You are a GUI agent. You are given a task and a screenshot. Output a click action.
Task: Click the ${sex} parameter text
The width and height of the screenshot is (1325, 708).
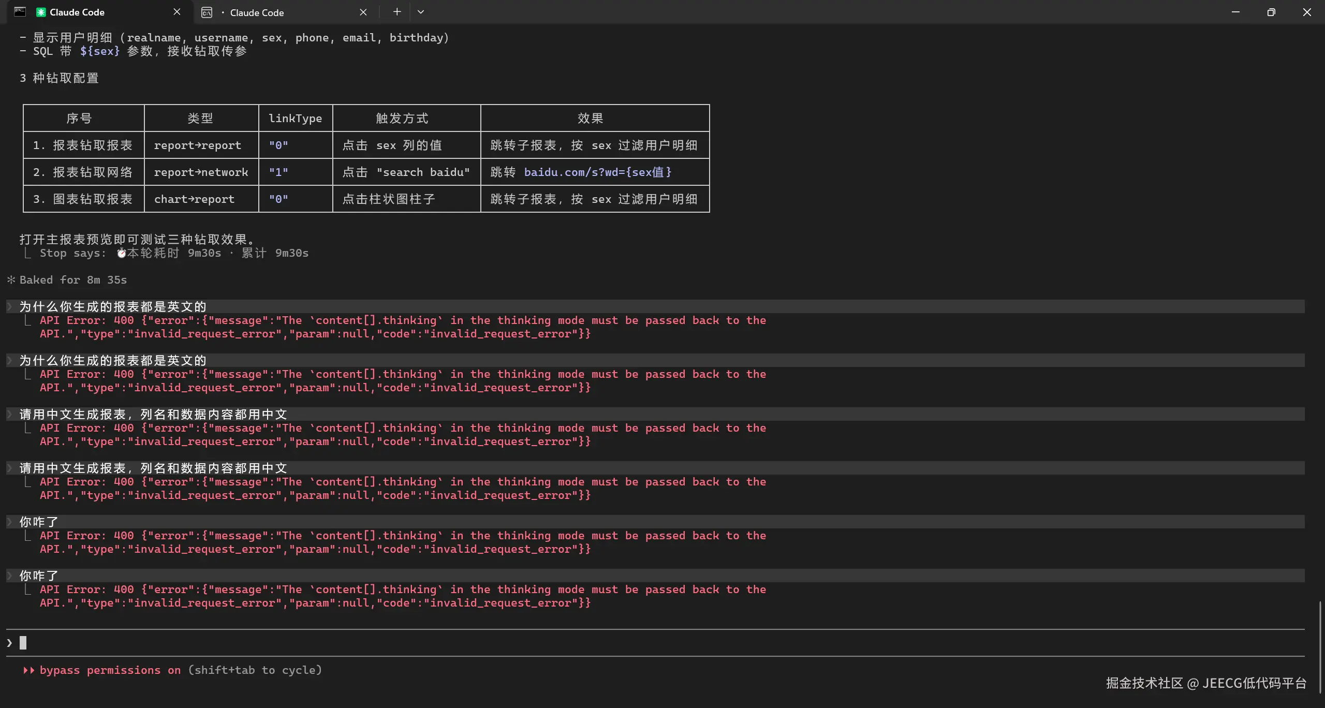(x=99, y=51)
